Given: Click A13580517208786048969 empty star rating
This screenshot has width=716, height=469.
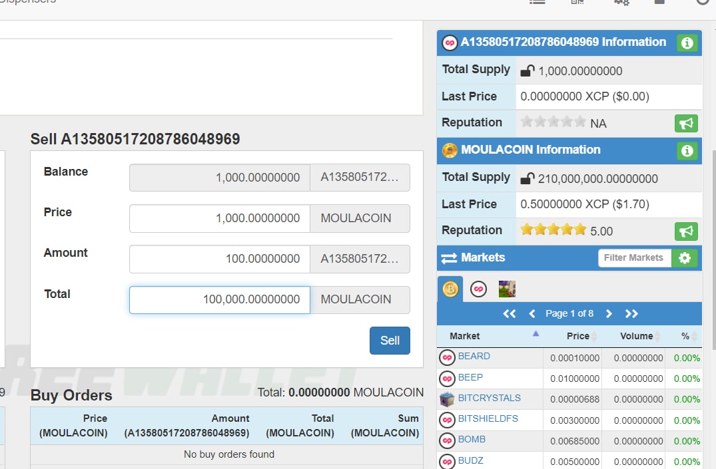Looking at the screenshot, I should click(x=553, y=121).
